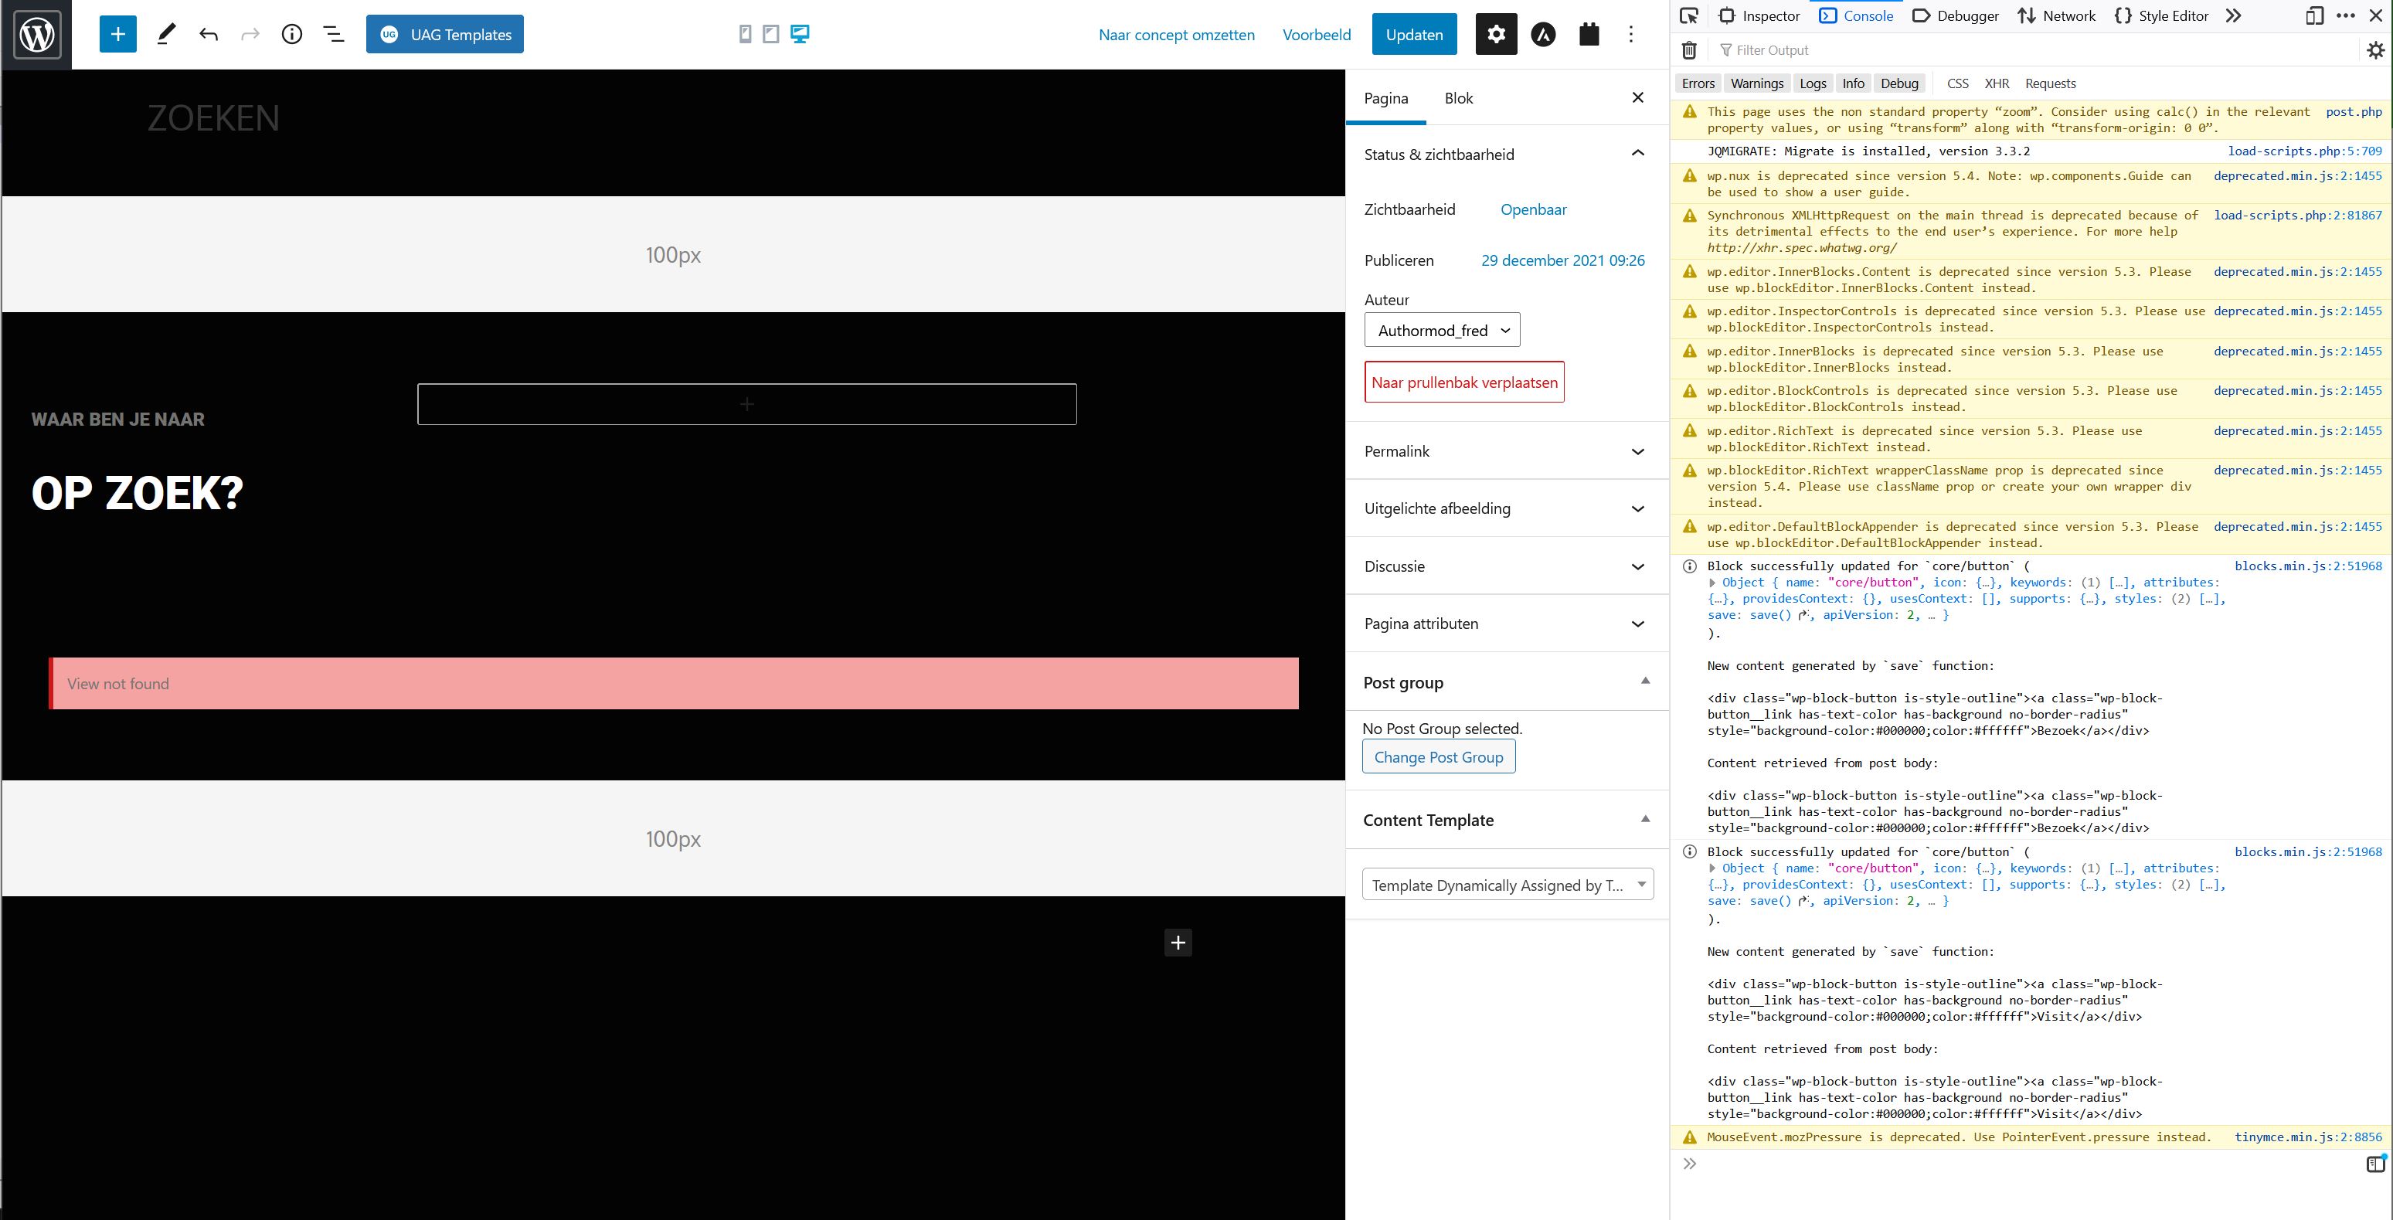Viewport: 2393px width, 1220px height.
Task: Toggle the XHR filter
Action: tap(1997, 83)
